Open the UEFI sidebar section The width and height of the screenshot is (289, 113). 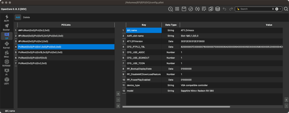7,81
